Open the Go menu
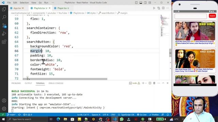The height and width of the screenshot is (122, 218). pyautogui.click(x=40, y=3)
